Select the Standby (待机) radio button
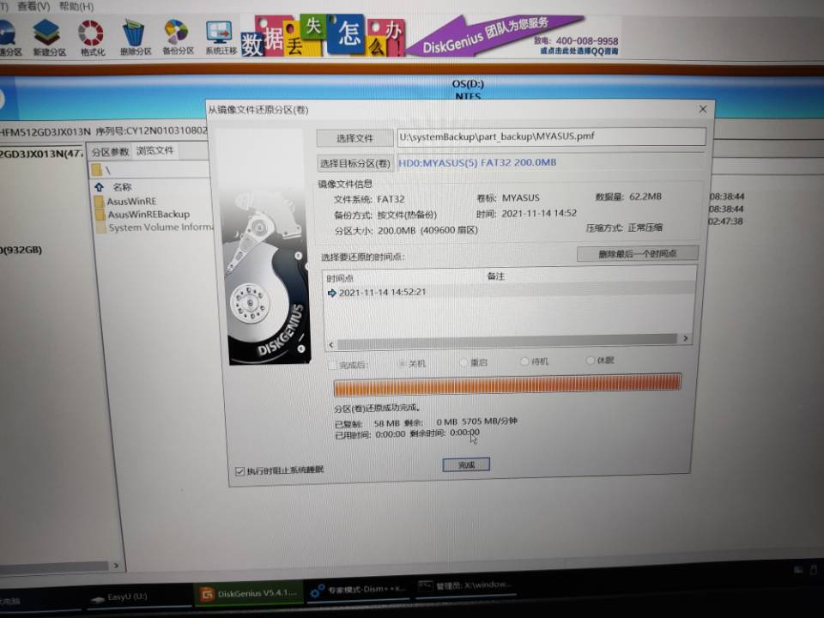This screenshot has width=824, height=618. point(524,361)
